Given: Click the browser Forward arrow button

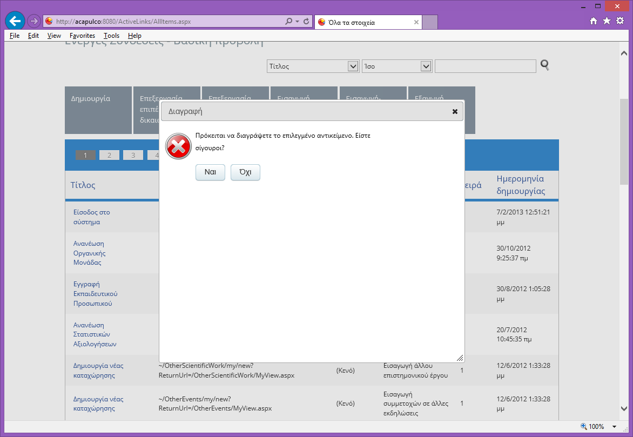Looking at the screenshot, I should click(x=35, y=21).
